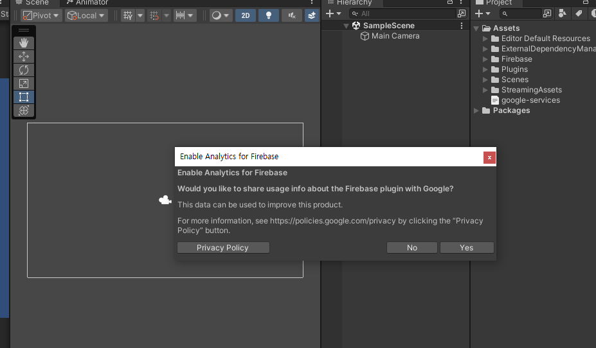Open the Scene view more options menu
The height and width of the screenshot is (348, 596).
[x=312, y=3]
